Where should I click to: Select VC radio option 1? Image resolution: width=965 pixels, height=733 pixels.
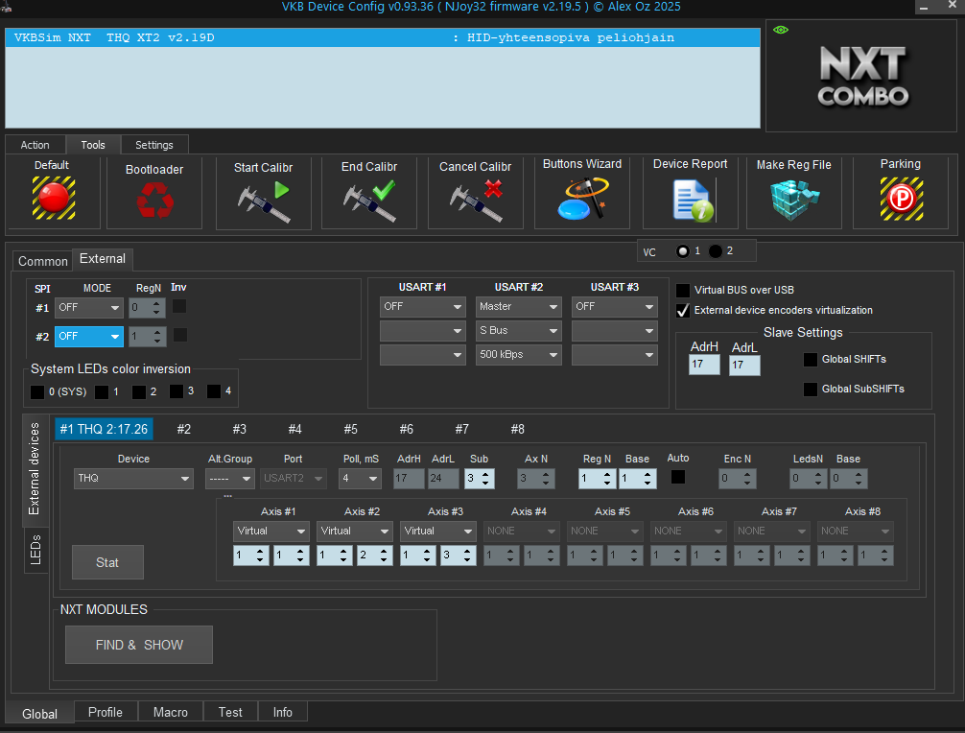point(683,251)
